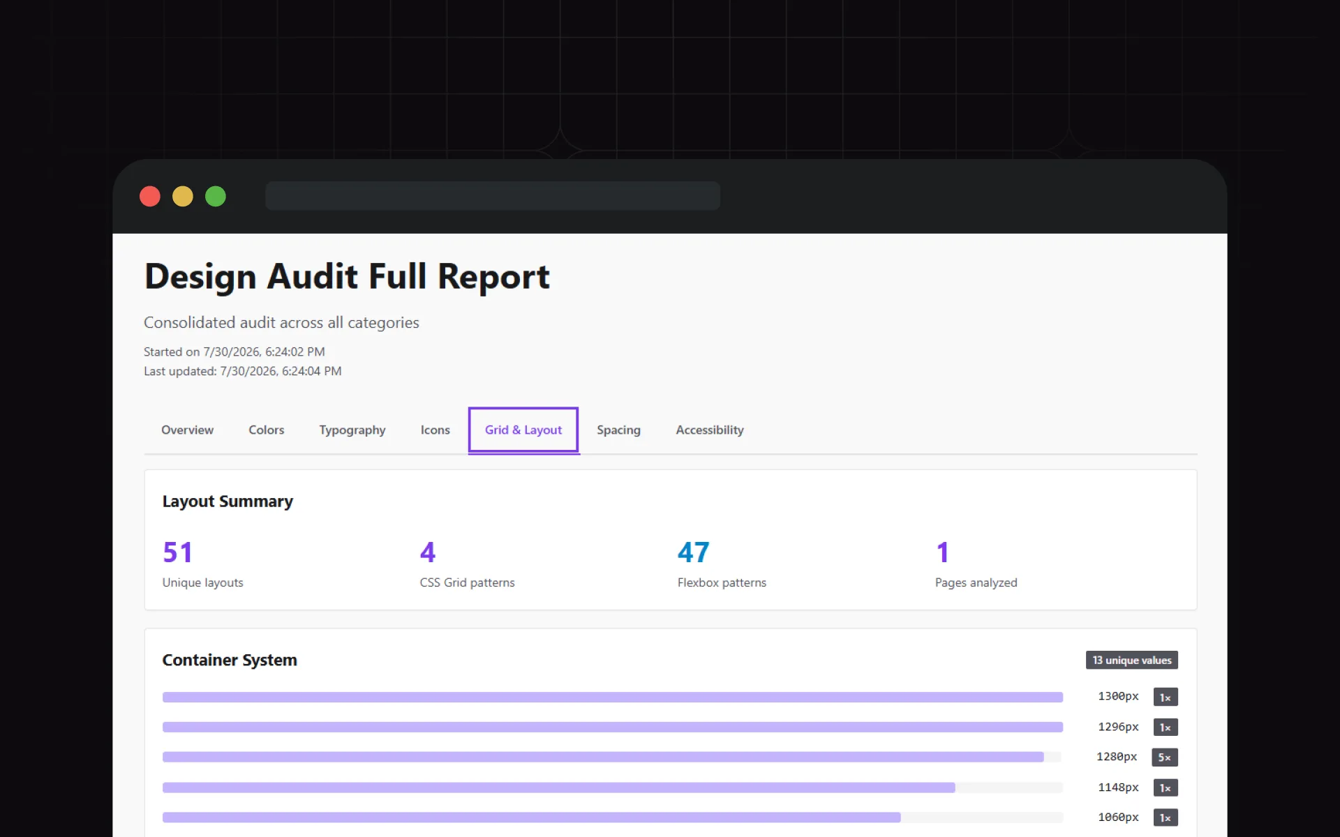Click the green maximize window dot

pyautogui.click(x=216, y=196)
